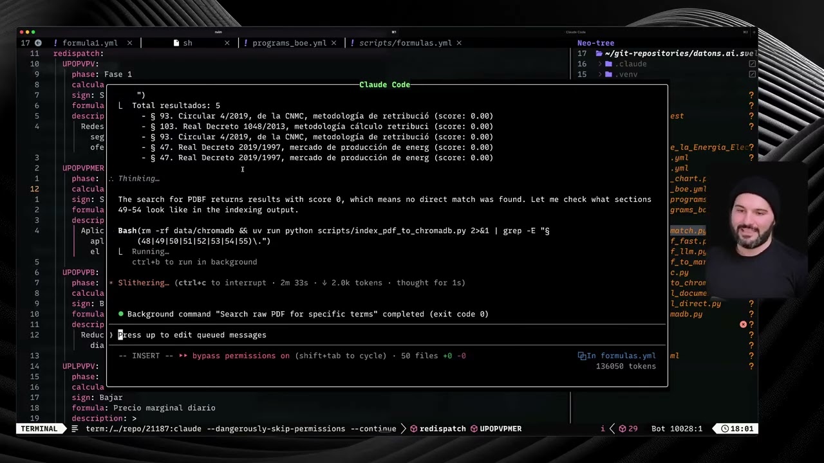Click the open root folder icon in Neo-tree
The height and width of the screenshot is (463, 824).
click(599, 54)
